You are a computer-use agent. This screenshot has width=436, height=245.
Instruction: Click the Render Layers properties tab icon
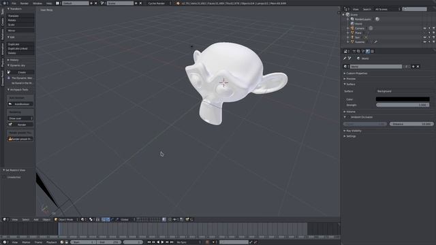click(x=358, y=52)
